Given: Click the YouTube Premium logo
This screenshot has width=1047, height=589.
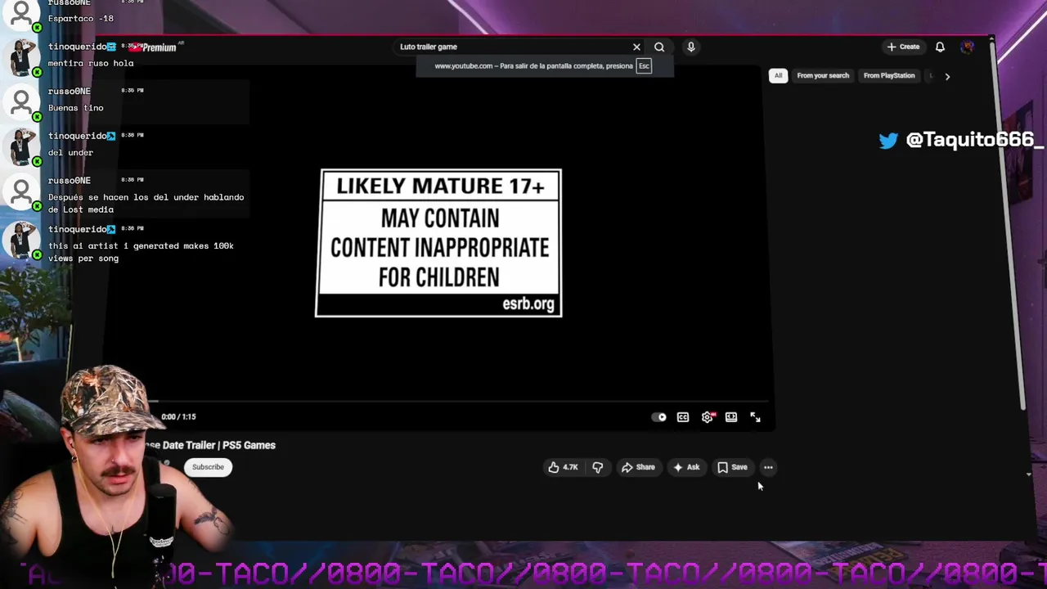Looking at the screenshot, I should tap(157, 47).
